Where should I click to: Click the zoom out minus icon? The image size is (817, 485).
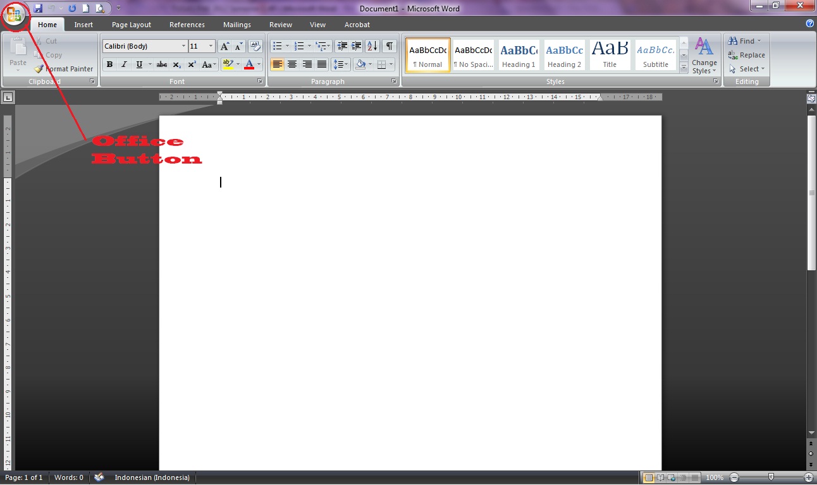click(734, 477)
